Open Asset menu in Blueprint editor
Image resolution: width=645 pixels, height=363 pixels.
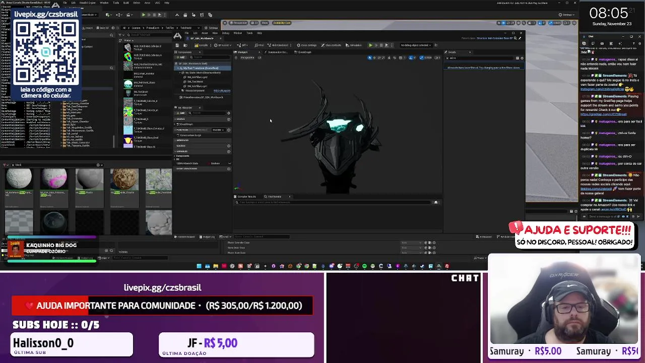tap(205, 33)
